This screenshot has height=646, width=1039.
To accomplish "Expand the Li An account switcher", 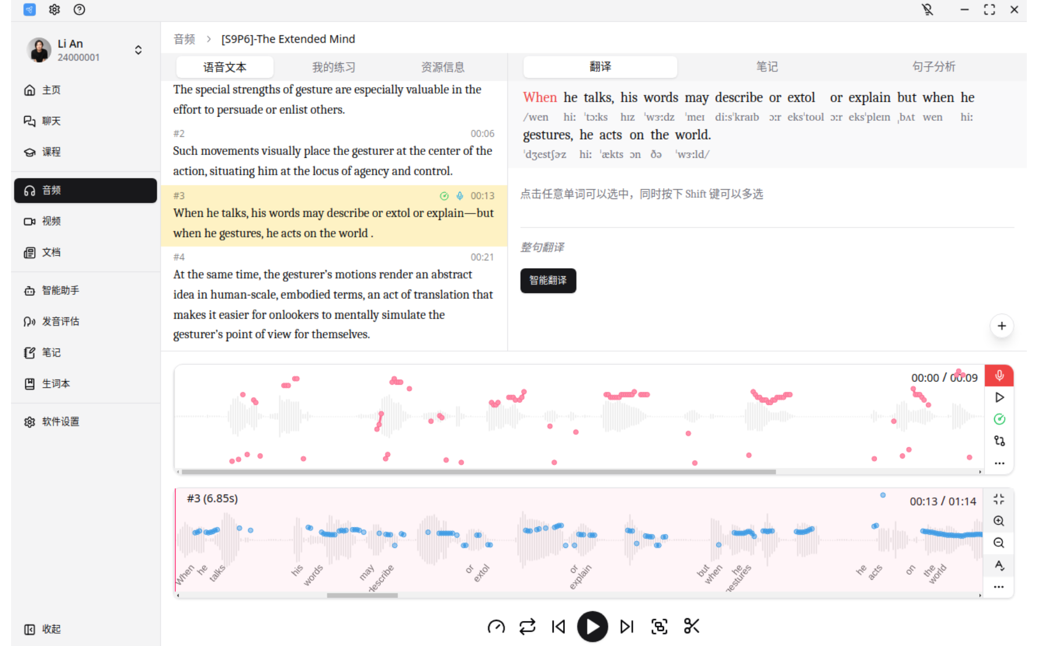I will pyautogui.click(x=138, y=50).
